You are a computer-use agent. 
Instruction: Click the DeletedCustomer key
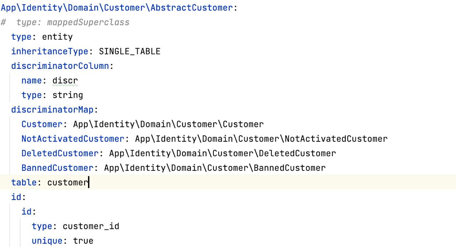pyautogui.click(x=60, y=154)
